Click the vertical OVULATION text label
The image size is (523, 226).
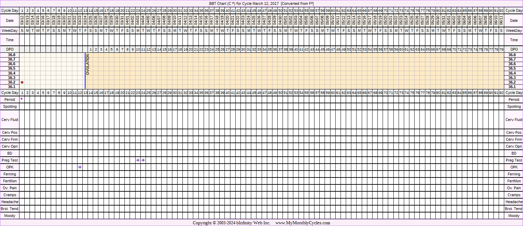(88, 64)
